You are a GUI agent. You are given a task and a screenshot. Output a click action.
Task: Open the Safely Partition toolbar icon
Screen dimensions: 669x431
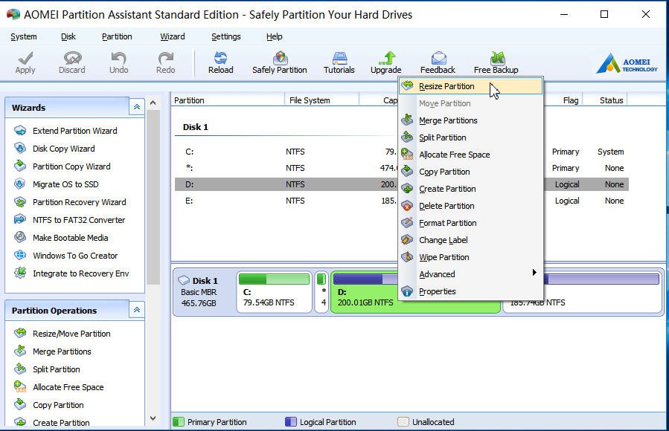(x=280, y=58)
